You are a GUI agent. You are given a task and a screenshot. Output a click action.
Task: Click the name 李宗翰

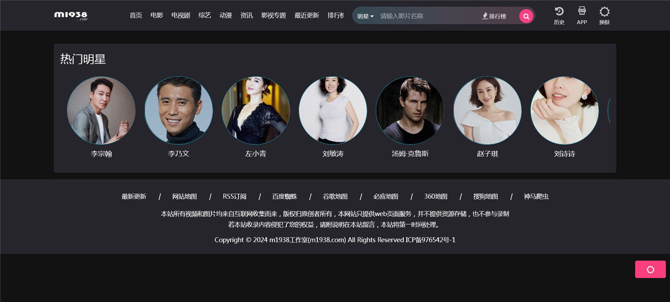101,154
